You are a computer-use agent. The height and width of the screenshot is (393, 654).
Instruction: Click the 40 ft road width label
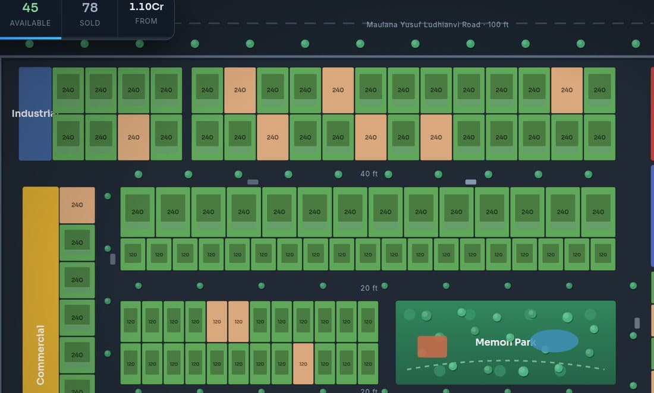(x=369, y=174)
